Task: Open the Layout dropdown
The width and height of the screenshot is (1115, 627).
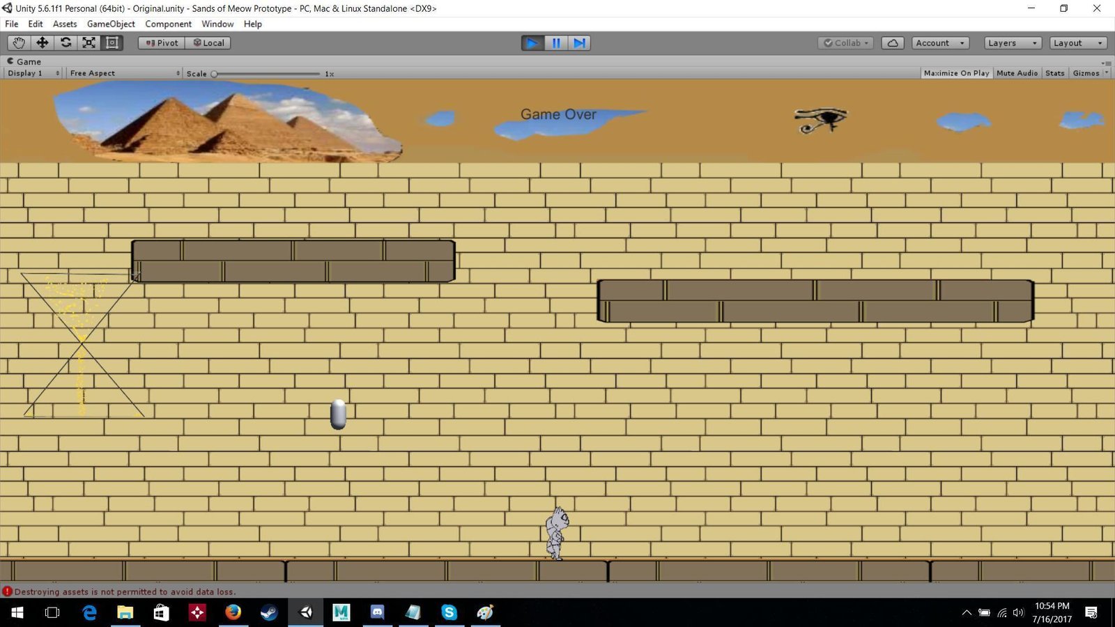Action: click(1078, 43)
